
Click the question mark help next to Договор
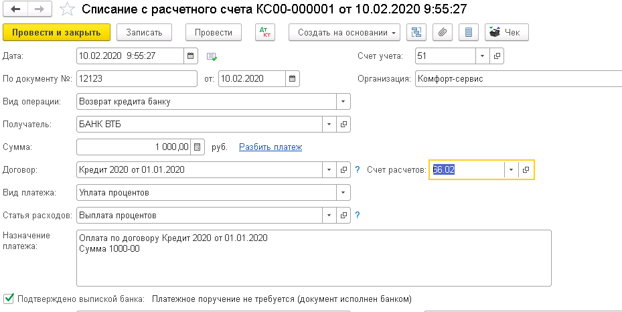(358, 169)
